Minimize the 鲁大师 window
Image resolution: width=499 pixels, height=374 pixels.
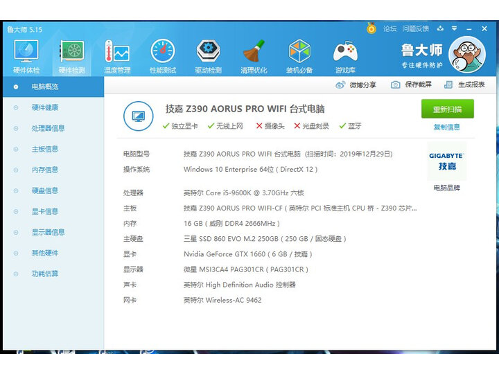click(x=469, y=29)
